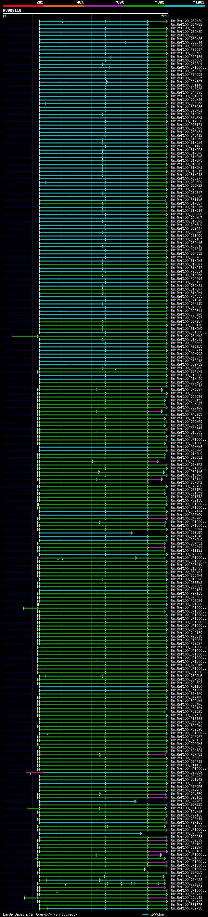This screenshot has width=208, height=917.
Task: Click the Large gaps legend text
Action: (x=40, y=914)
